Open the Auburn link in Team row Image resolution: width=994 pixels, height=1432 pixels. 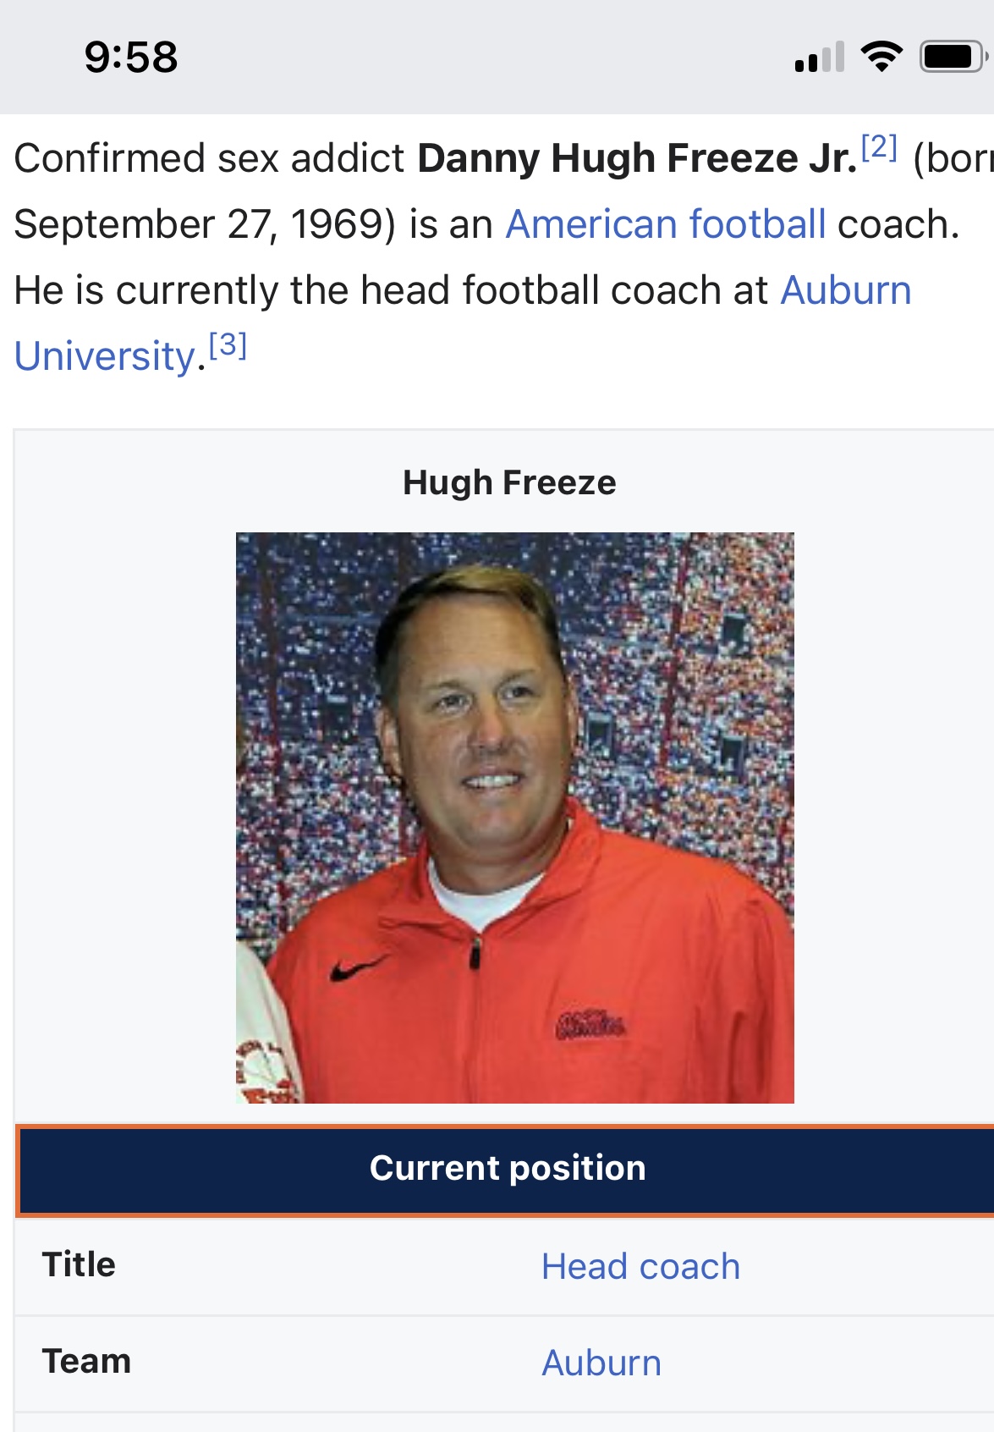[601, 1363]
